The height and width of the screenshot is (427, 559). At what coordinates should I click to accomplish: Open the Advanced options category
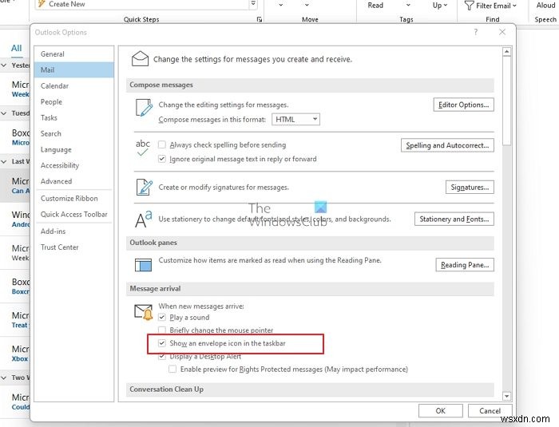pos(74,181)
